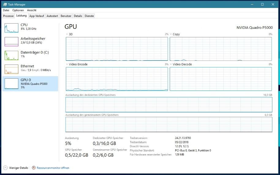This screenshot has height=175, width=280.
Task: Open the Optionen menu
Action: pos(18,10)
